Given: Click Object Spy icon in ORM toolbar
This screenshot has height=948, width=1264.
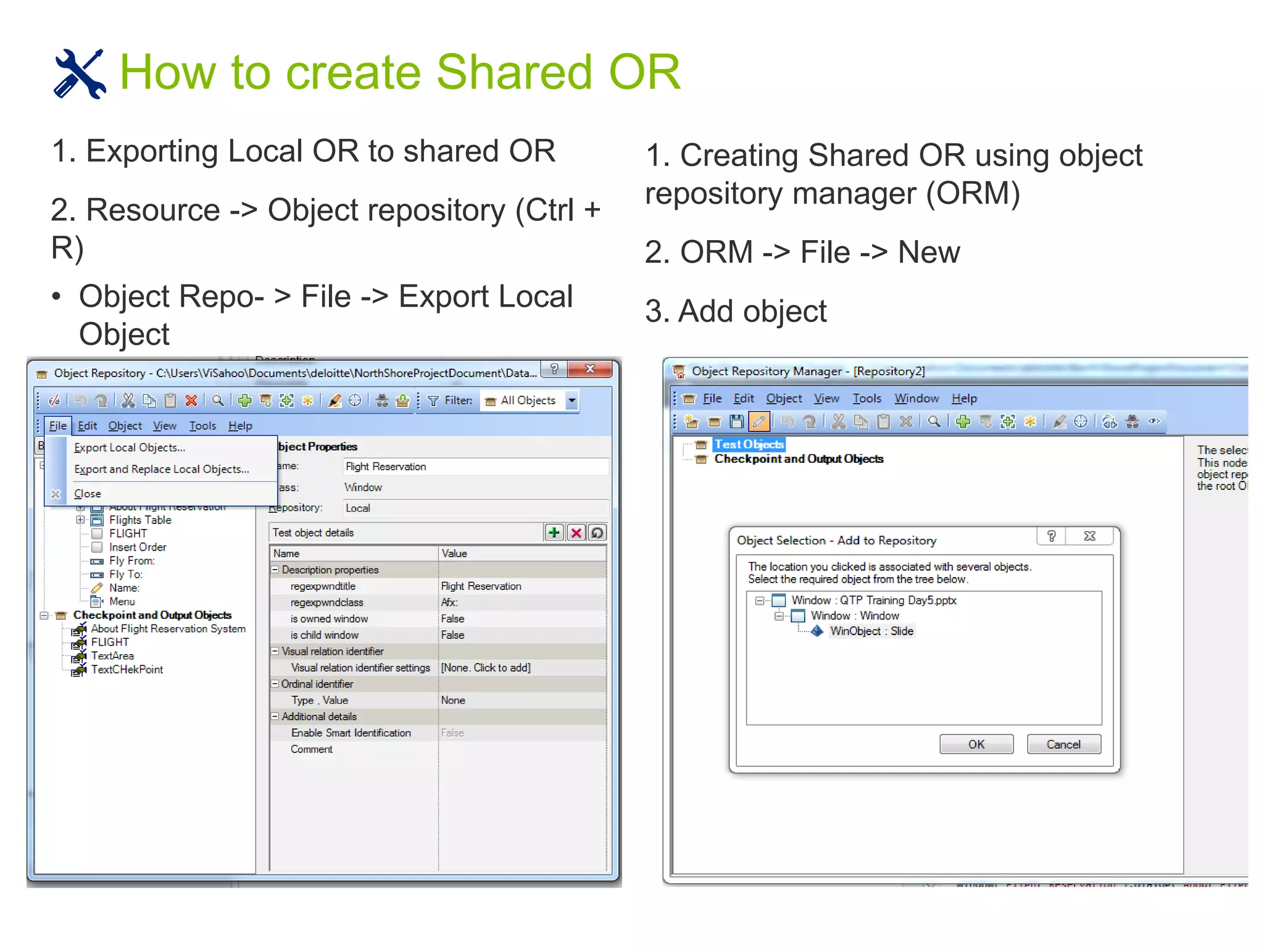Looking at the screenshot, I should click(x=1132, y=422).
